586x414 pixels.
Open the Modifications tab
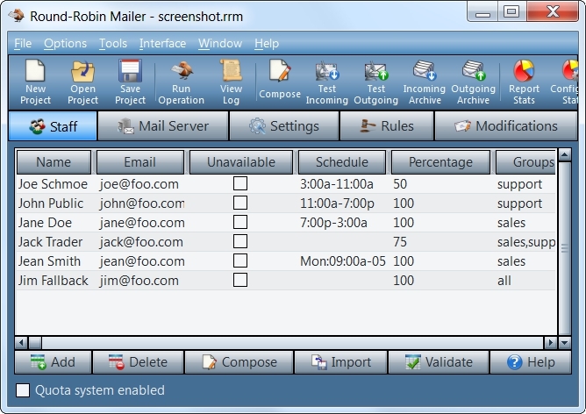coord(506,126)
